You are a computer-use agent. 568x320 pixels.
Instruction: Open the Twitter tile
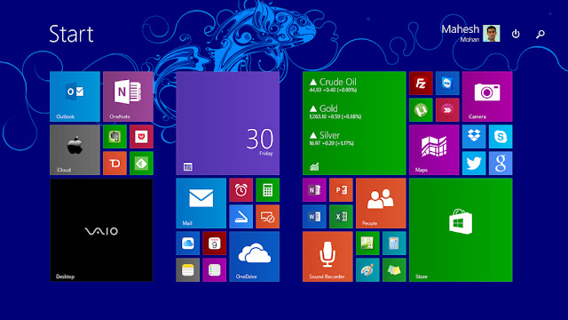(474, 164)
